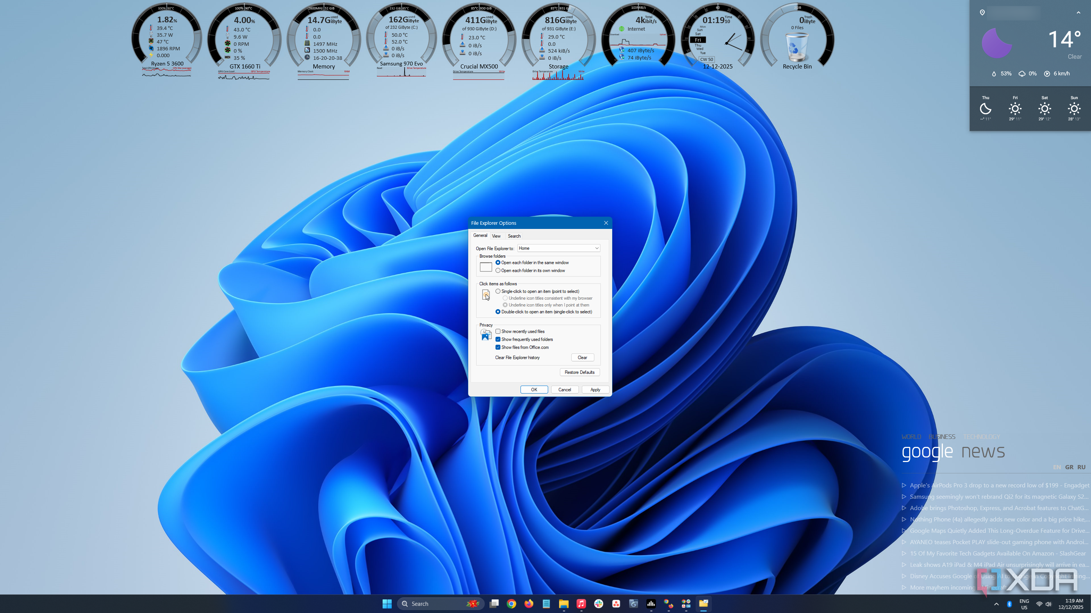Clear File Explorer history
This screenshot has height=613, width=1091.
tap(582, 358)
